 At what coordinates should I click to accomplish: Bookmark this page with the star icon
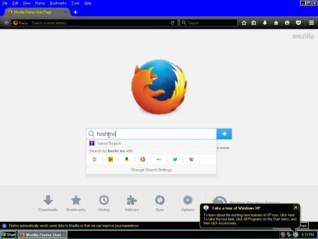pos(244,23)
